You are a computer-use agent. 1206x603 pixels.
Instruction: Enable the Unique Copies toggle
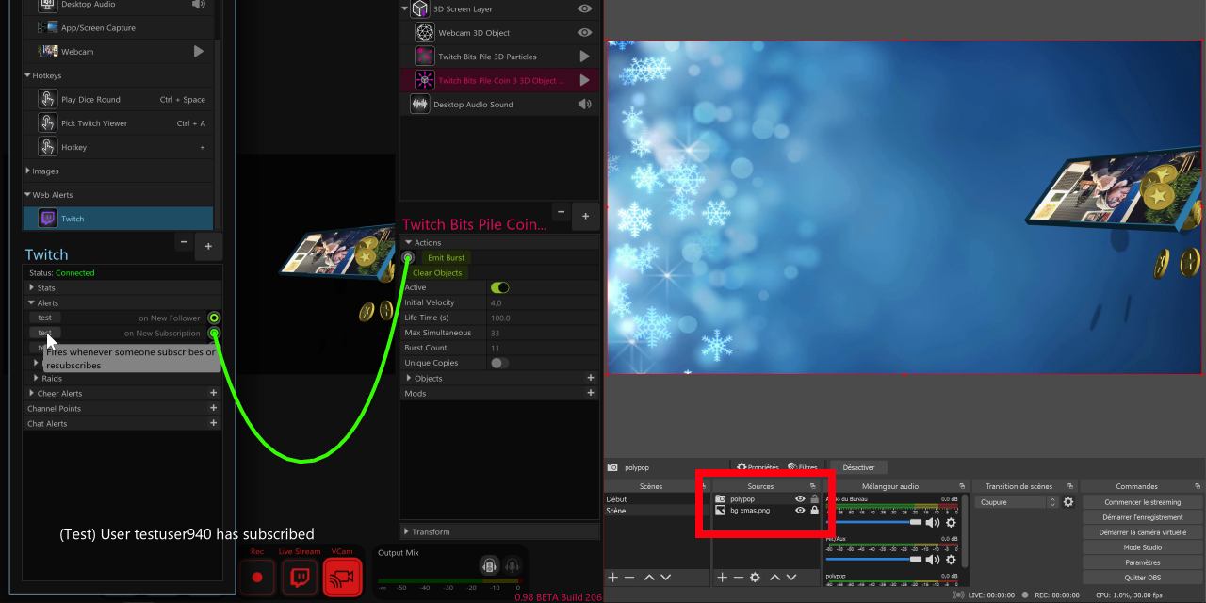(499, 363)
